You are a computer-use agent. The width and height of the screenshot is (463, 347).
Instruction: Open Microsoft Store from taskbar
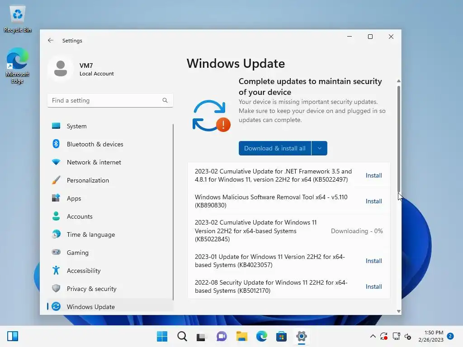click(281, 336)
